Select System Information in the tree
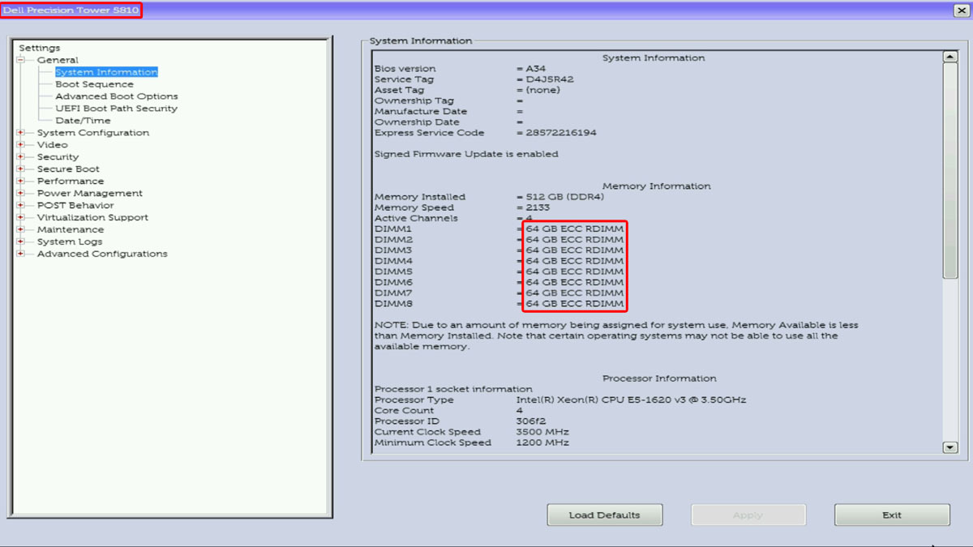The height and width of the screenshot is (547, 973). point(106,72)
